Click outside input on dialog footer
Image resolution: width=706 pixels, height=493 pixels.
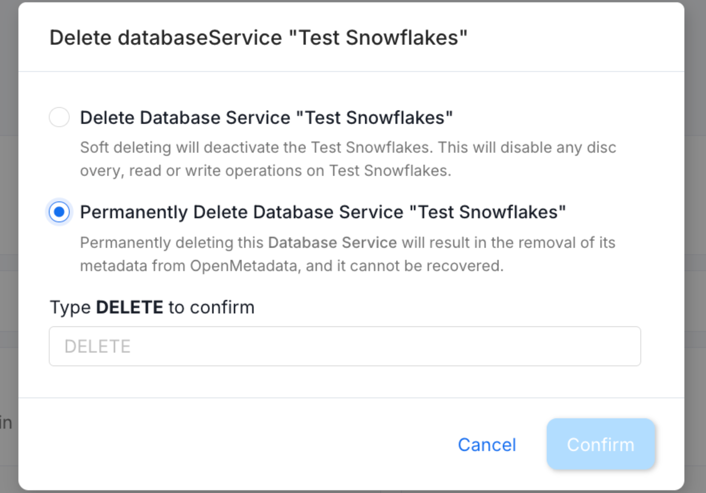241,444
